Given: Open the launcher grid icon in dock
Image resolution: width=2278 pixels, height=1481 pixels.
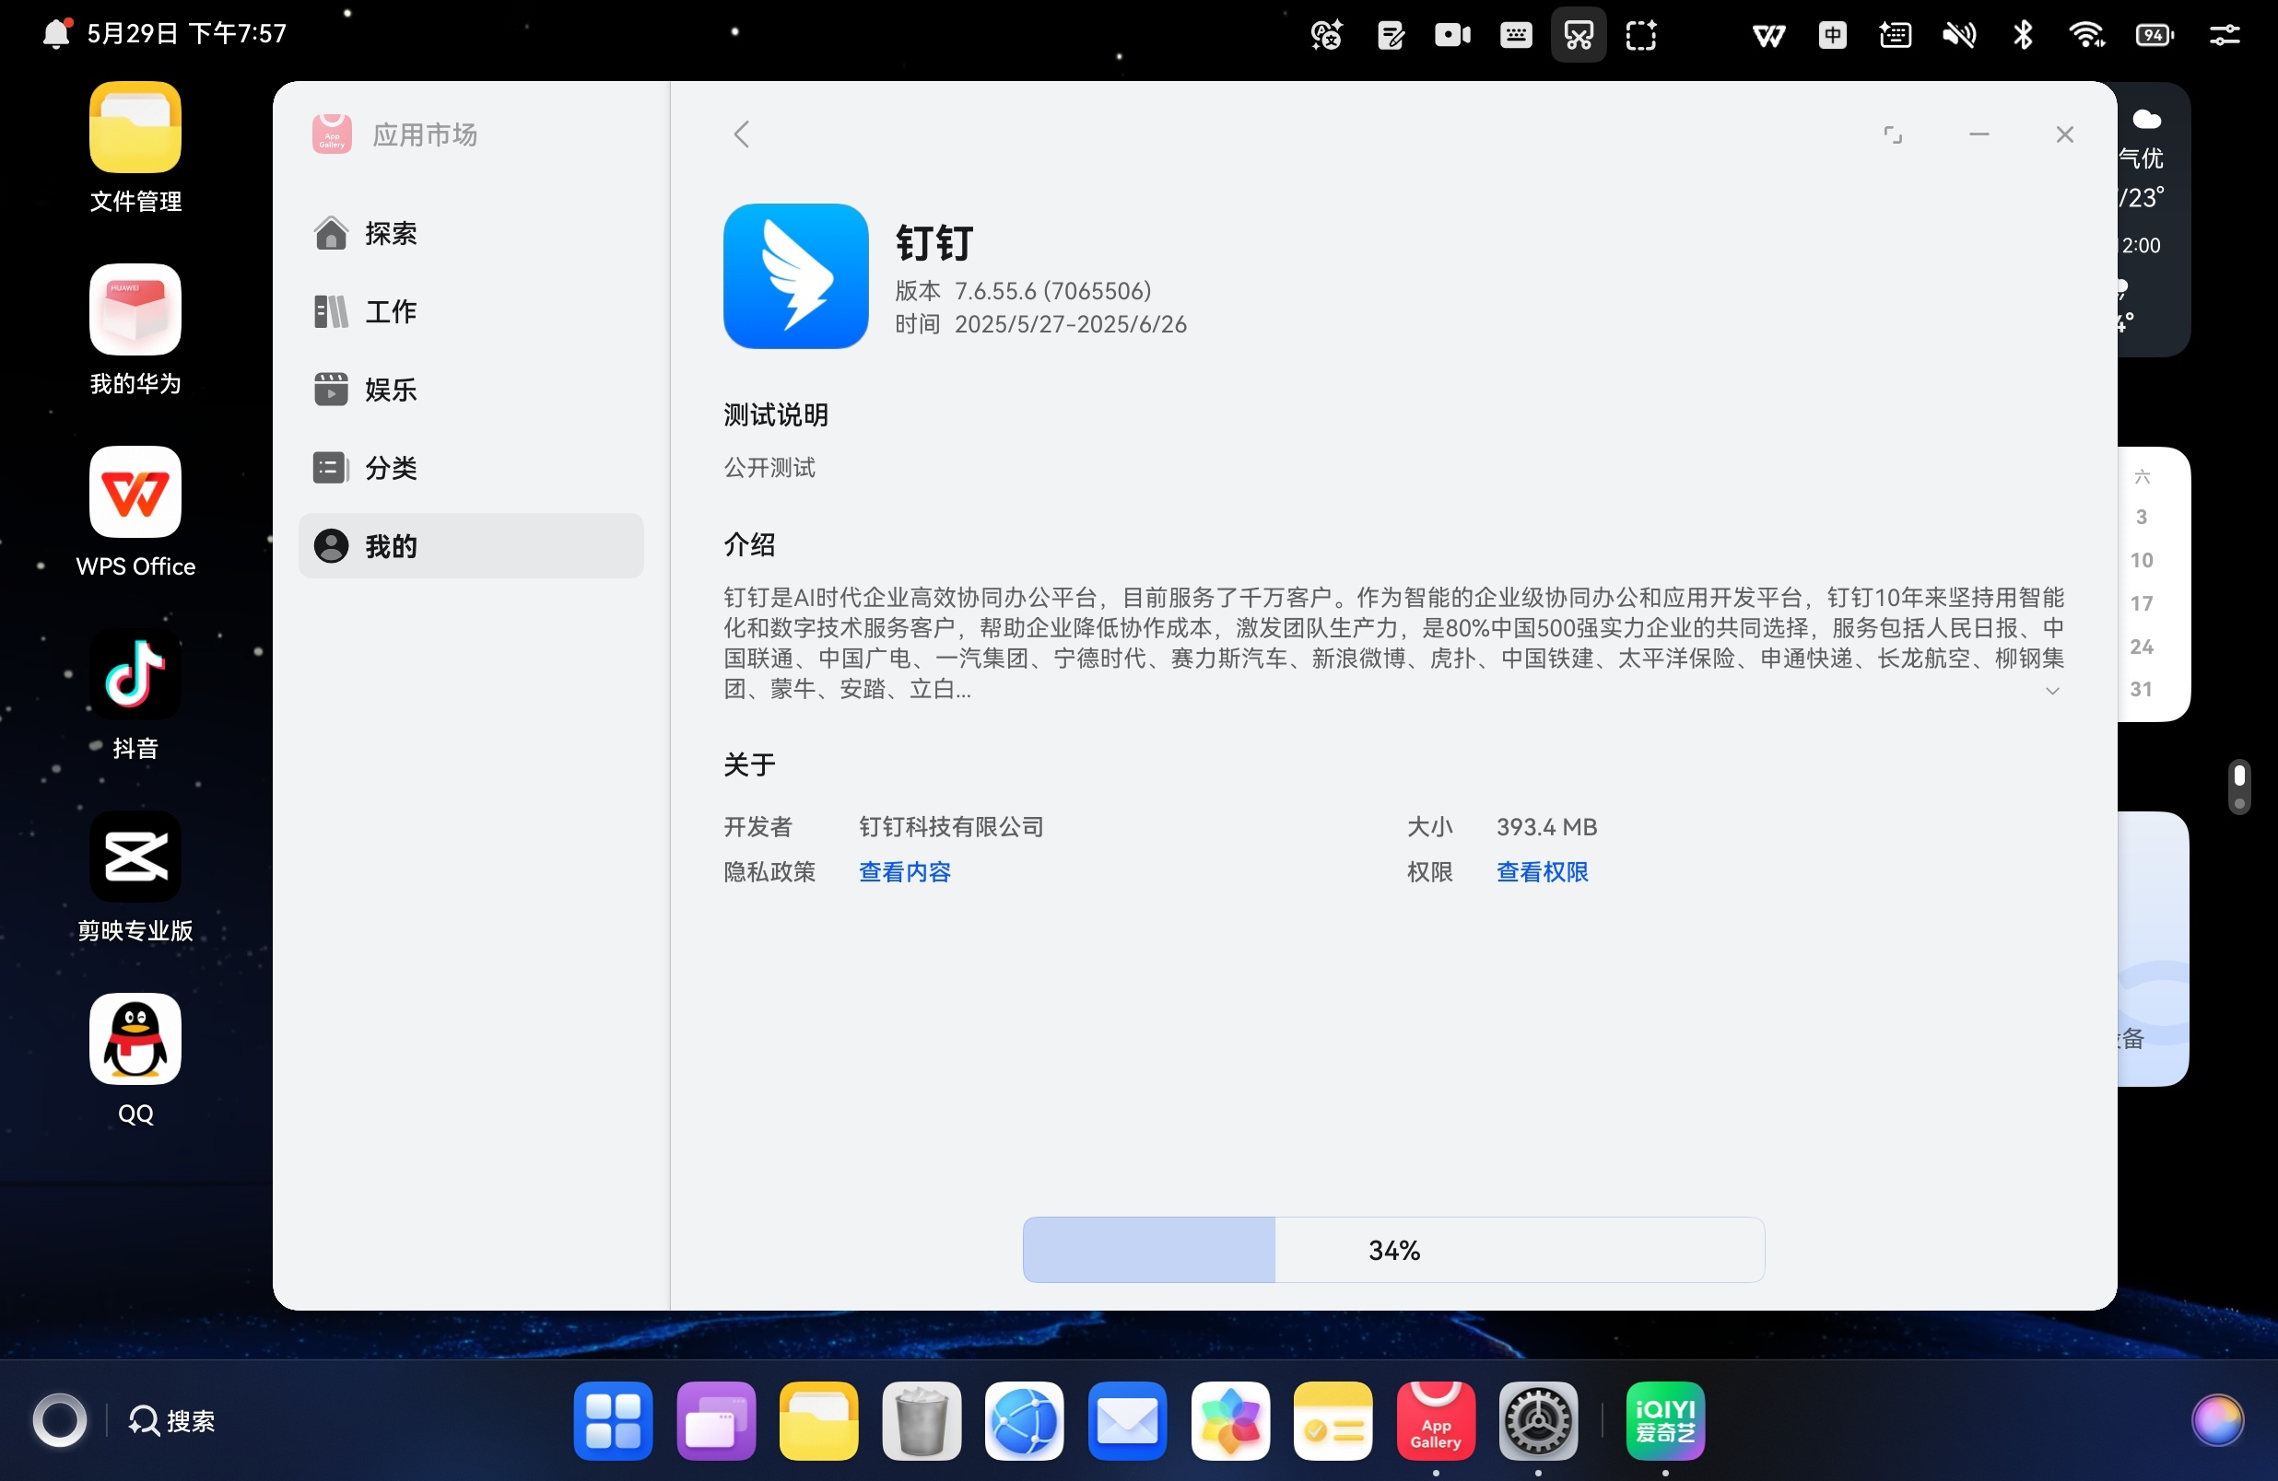Looking at the screenshot, I should (x=613, y=1421).
